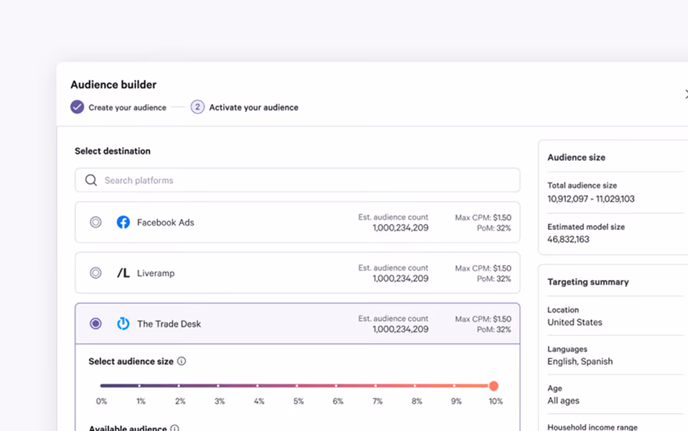Click the slider handle at 10%
This screenshot has height=431, width=688.
(x=493, y=386)
